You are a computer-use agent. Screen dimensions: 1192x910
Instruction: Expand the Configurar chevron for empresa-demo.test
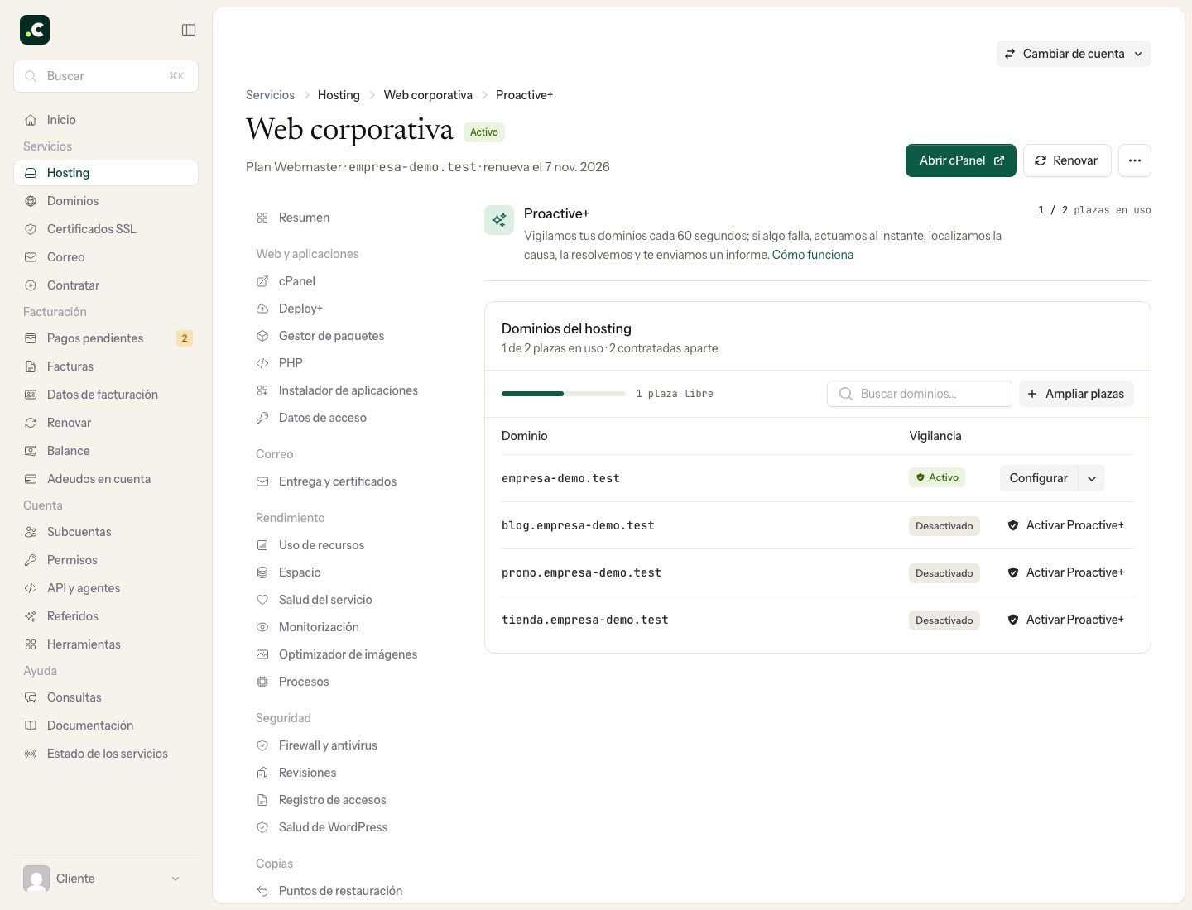[1092, 478]
